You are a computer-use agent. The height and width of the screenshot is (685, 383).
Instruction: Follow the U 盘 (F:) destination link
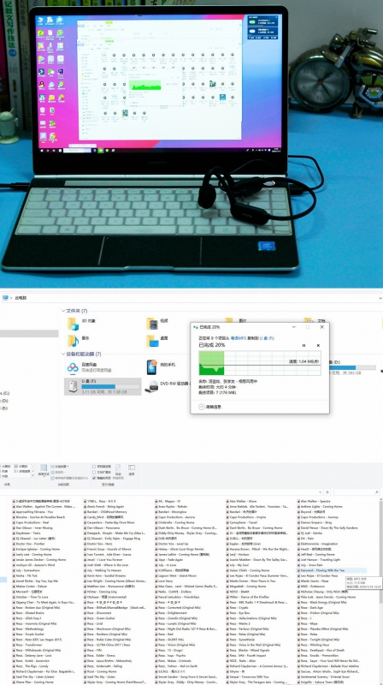pos(267,338)
